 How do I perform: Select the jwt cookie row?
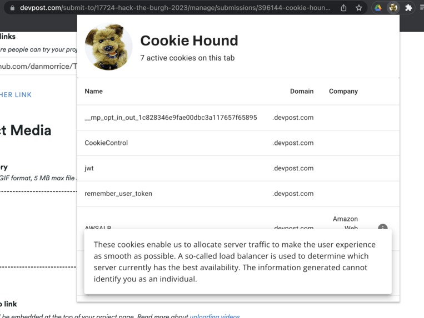[x=238, y=169]
